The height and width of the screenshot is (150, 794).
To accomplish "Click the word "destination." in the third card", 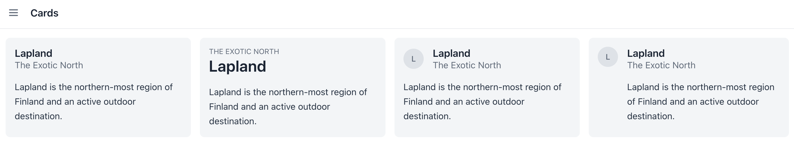I will (427, 116).
